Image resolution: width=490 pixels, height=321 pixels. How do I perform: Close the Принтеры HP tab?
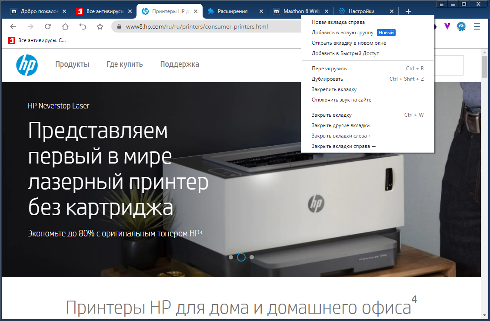tap(196, 11)
